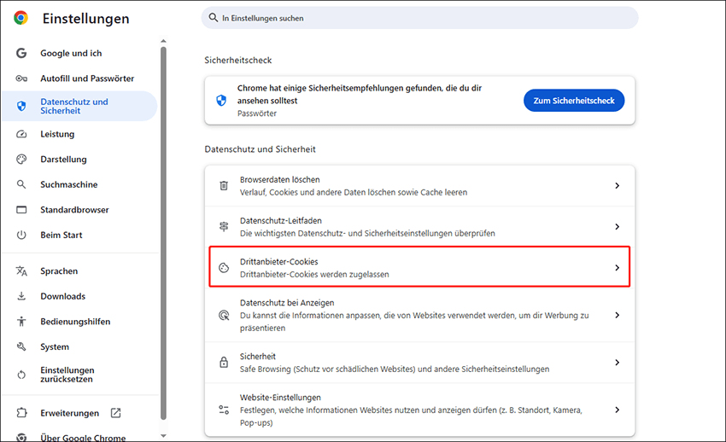Click the sidebar scroll down arrow
726x442 pixels.
tap(163, 435)
